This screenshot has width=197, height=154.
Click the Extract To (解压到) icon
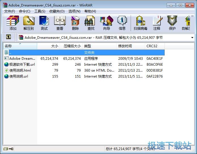(x=29, y=23)
